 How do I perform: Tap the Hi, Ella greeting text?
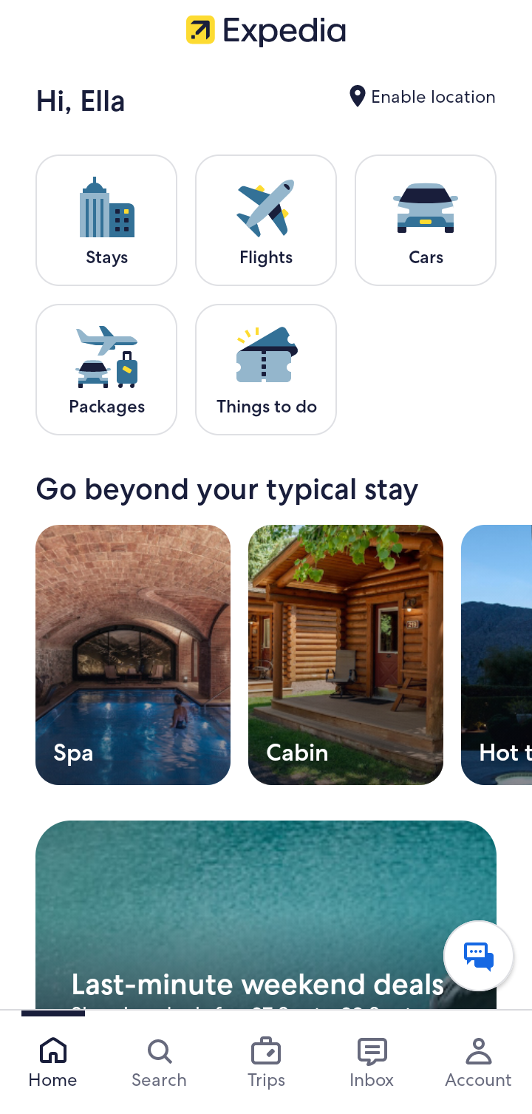click(81, 101)
